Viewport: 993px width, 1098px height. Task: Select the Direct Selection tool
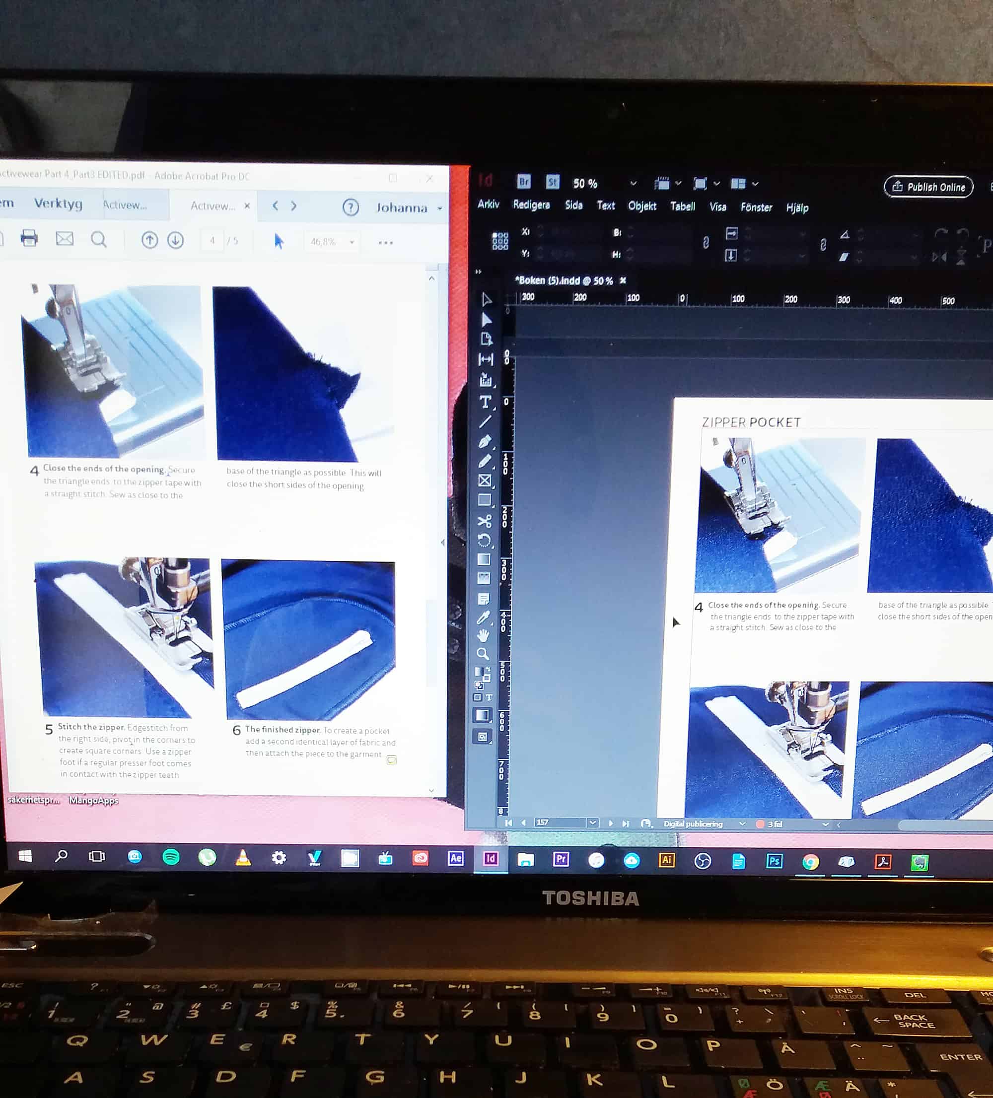click(x=487, y=320)
